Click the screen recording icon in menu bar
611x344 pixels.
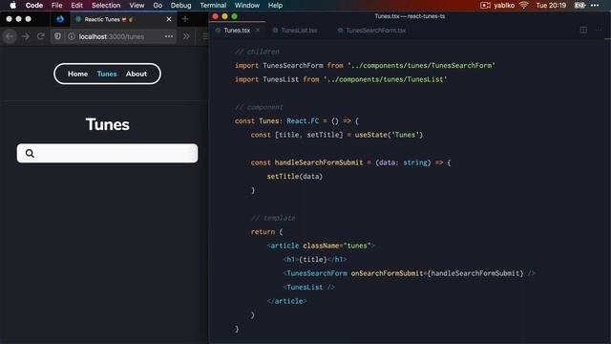[x=485, y=5]
